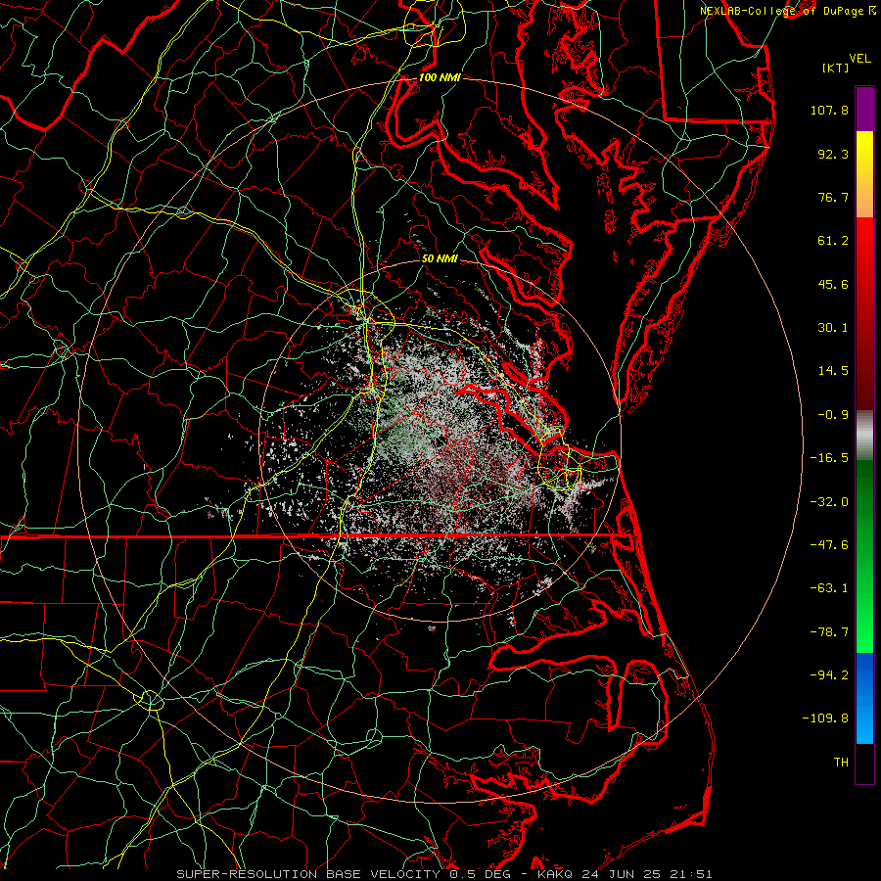The image size is (881, 881).
Task: Click the KAKQ 24 JUN 25 21:51 timestamp
Action: pos(625,874)
